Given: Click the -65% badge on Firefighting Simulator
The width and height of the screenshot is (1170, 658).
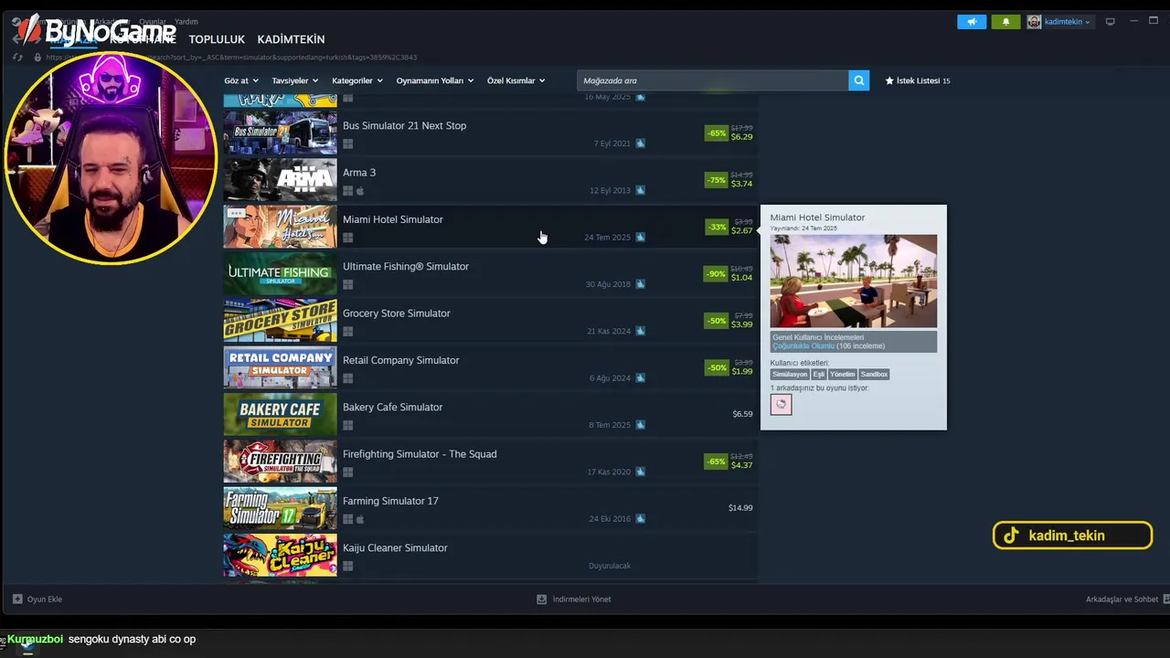Looking at the screenshot, I should coord(717,462).
